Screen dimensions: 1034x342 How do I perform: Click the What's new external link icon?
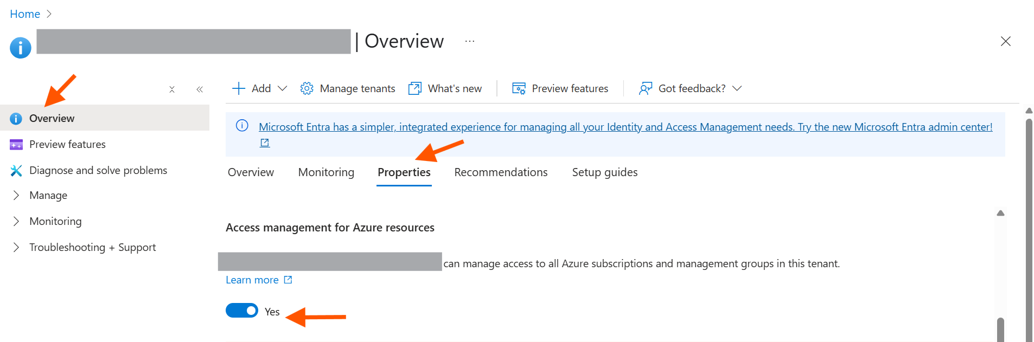[x=415, y=88]
